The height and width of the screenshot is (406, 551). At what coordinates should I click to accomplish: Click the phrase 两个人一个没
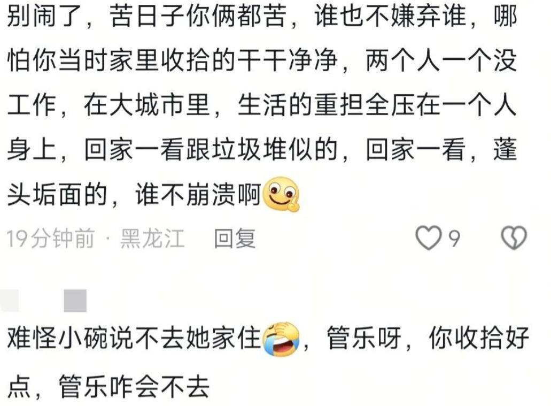click(441, 60)
